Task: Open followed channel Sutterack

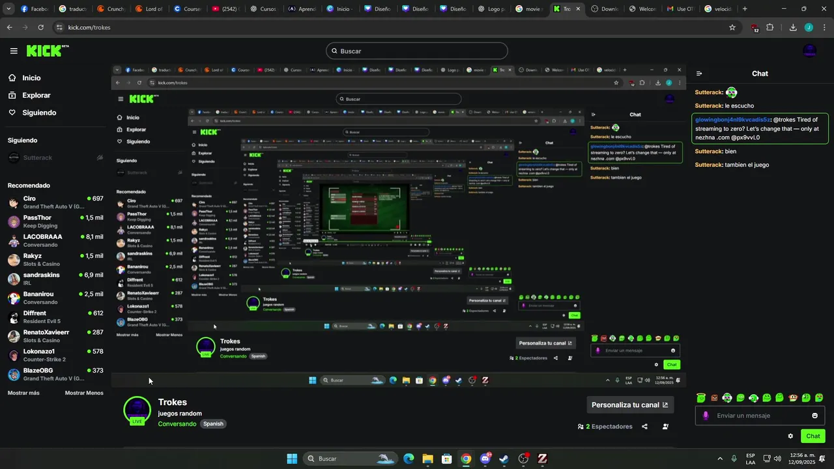Action: [x=56, y=158]
